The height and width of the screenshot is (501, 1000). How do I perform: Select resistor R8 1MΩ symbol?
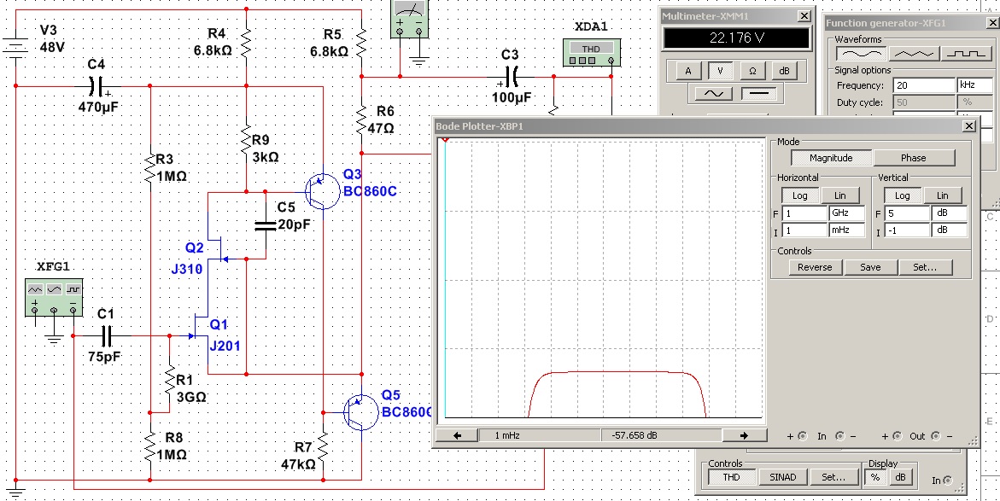pos(150,446)
